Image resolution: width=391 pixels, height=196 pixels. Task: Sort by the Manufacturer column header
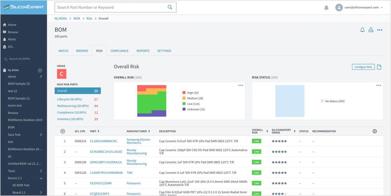pyautogui.click(x=138, y=131)
